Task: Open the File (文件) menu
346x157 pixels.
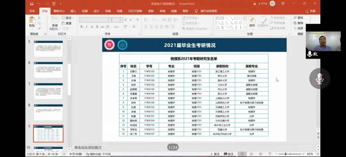Action: (x=32, y=11)
